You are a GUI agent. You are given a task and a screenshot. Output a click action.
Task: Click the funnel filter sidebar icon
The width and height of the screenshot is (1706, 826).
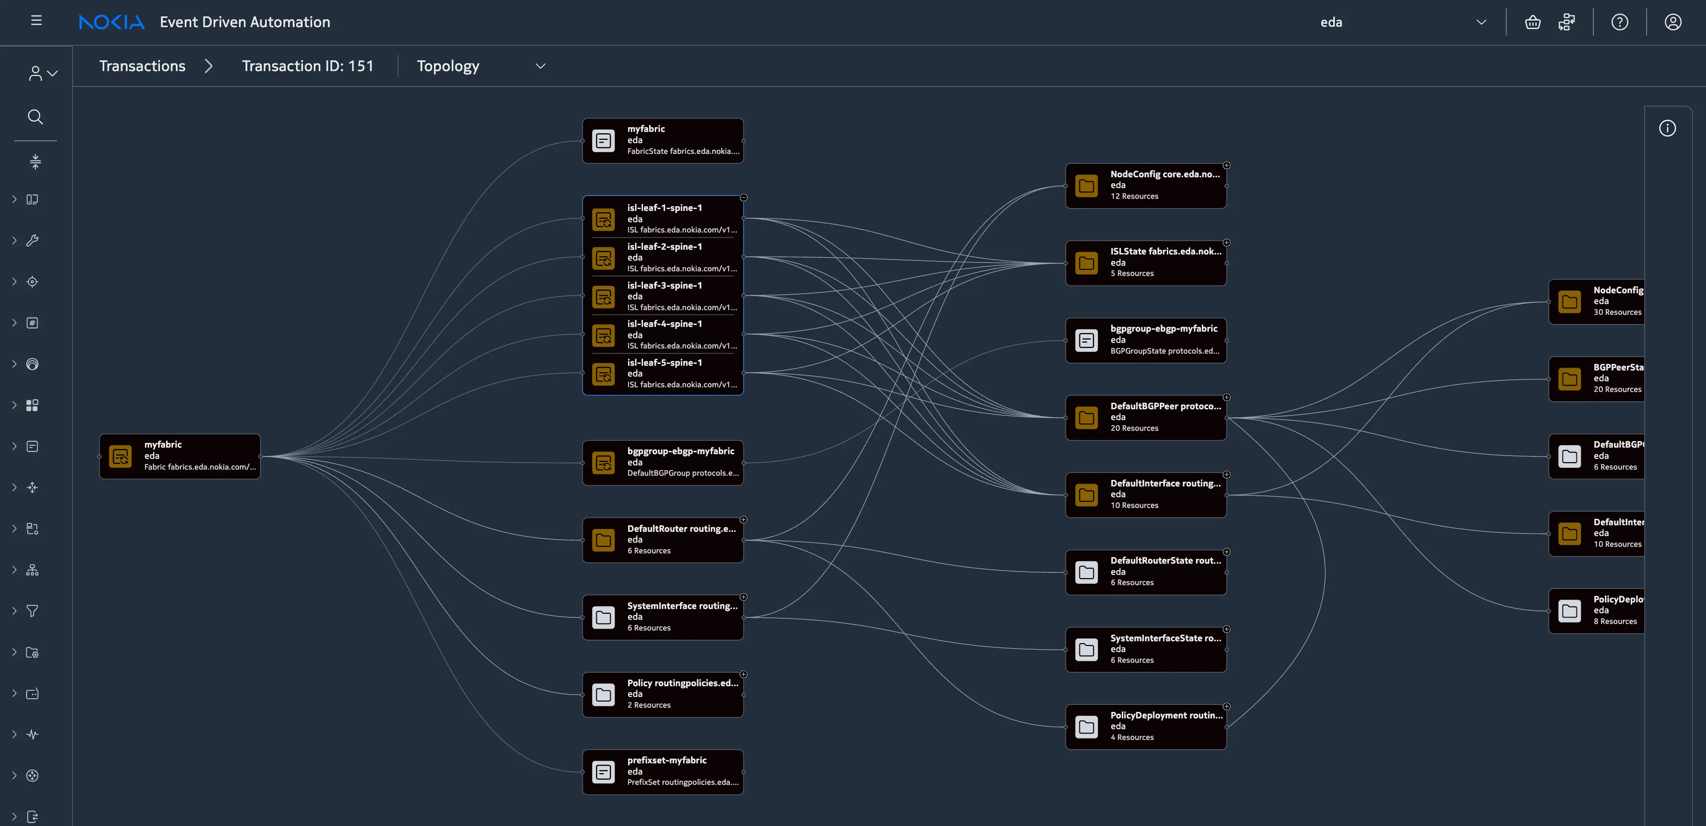32,611
